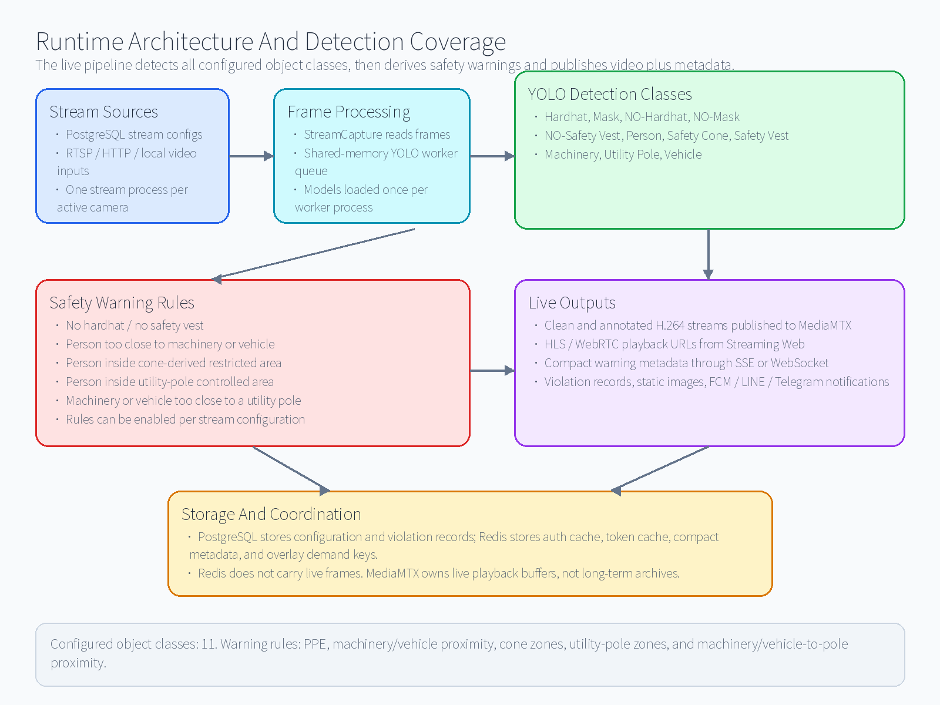Click the title 'Runtime Architecture And Detection Coverage'
Image resolution: width=940 pixels, height=705 pixels.
[271, 42]
